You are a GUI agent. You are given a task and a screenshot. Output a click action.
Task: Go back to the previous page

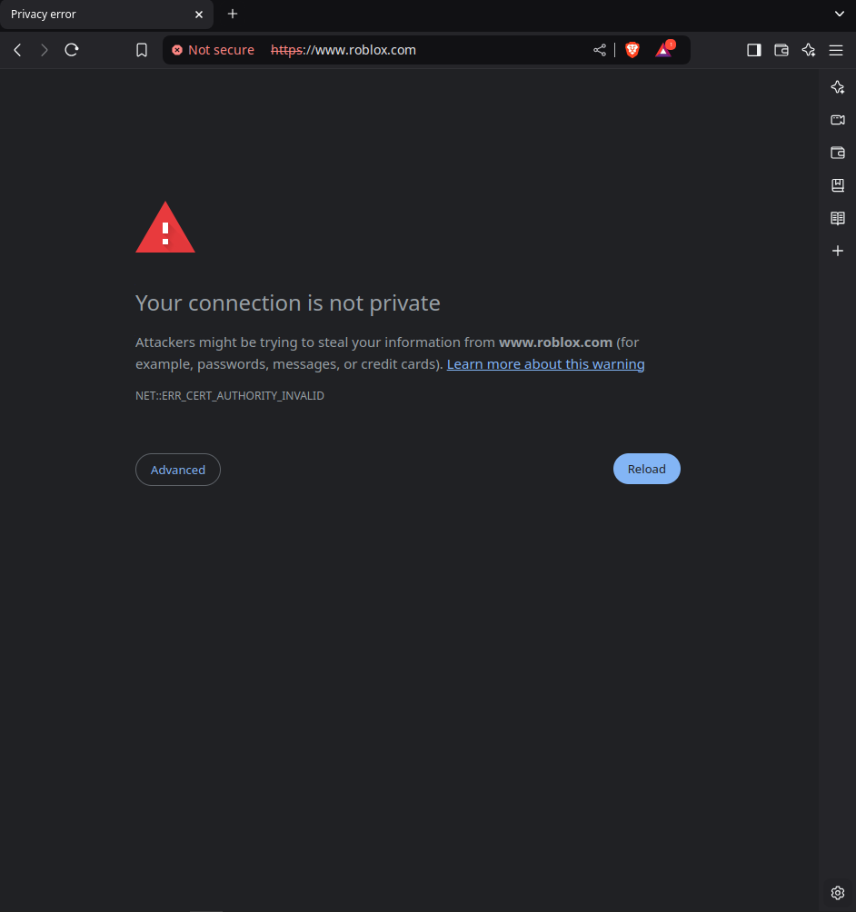(17, 50)
